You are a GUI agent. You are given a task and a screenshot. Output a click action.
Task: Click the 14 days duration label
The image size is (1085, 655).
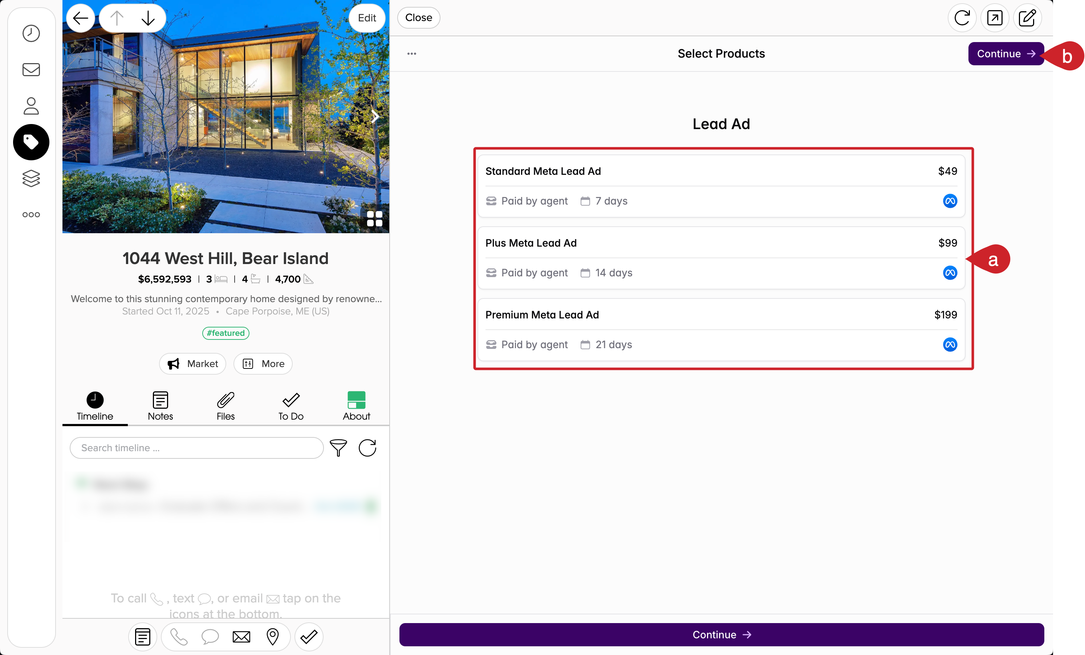point(613,273)
